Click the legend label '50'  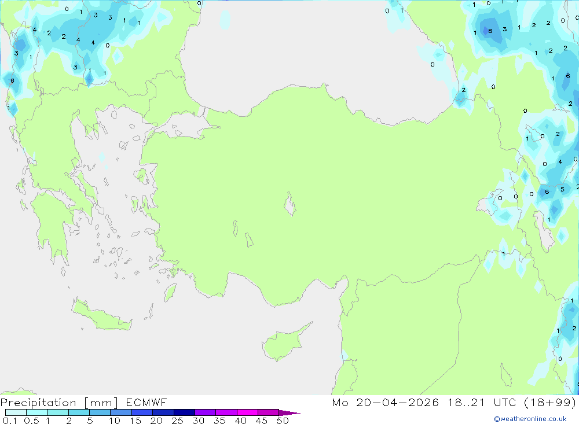point(283,421)
